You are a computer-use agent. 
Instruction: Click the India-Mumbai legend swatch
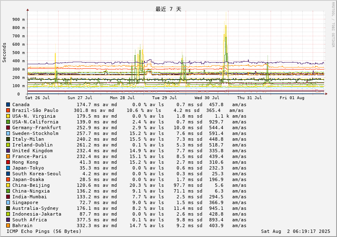click(x=8, y=197)
